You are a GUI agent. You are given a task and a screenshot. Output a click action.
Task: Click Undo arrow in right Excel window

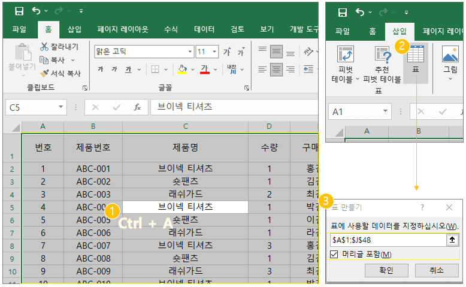click(x=360, y=12)
